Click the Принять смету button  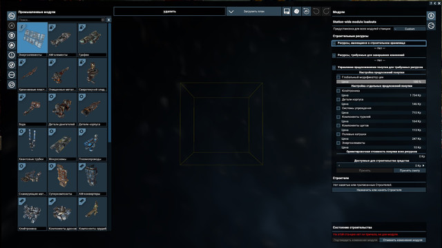click(x=410, y=170)
